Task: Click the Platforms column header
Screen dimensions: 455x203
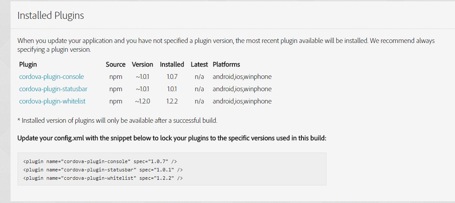Action: click(x=226, y=64)
